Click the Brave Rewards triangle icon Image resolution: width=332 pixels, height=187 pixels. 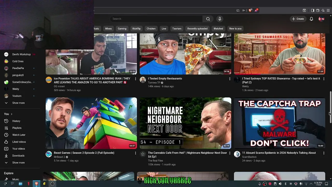[256, 10]
